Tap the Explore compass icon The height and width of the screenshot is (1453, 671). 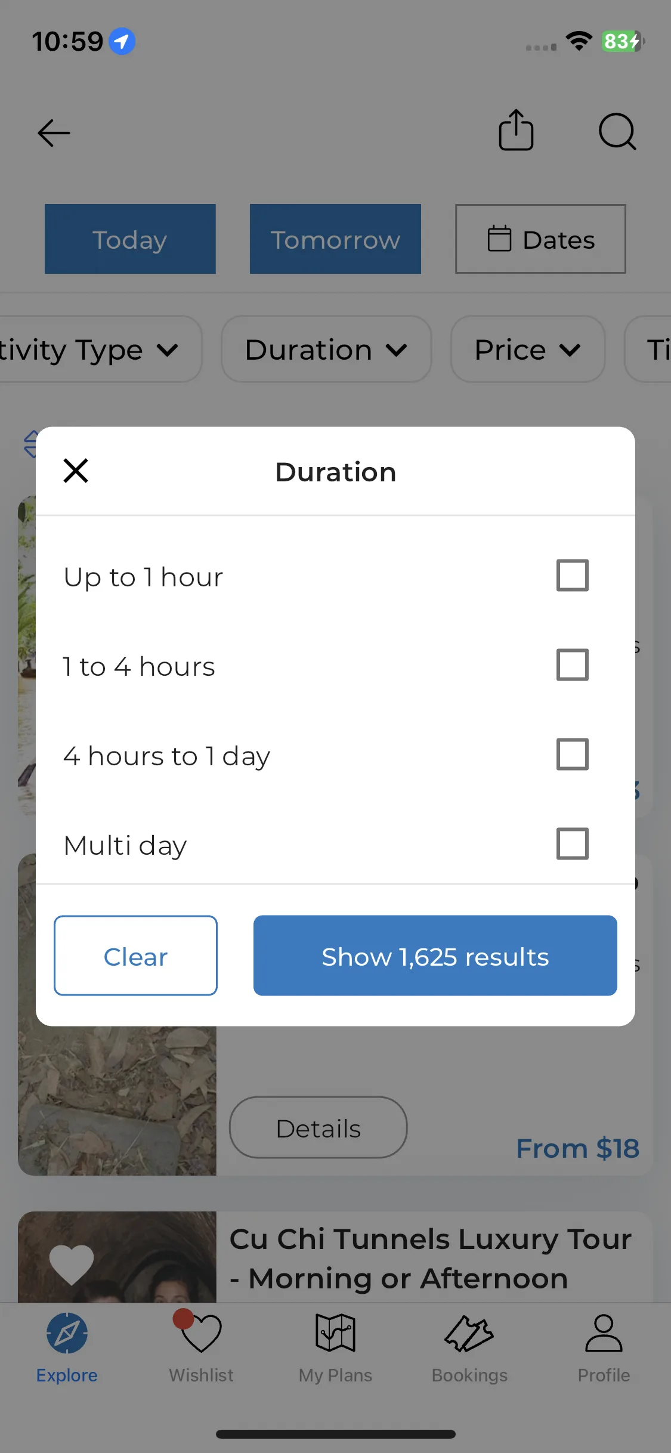pos(67,1333)
